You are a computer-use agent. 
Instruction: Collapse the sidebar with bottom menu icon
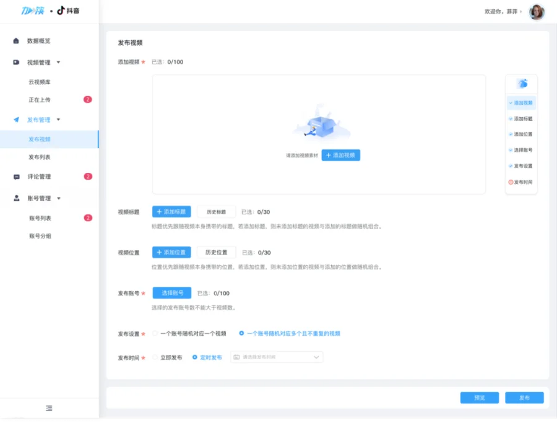49,408
